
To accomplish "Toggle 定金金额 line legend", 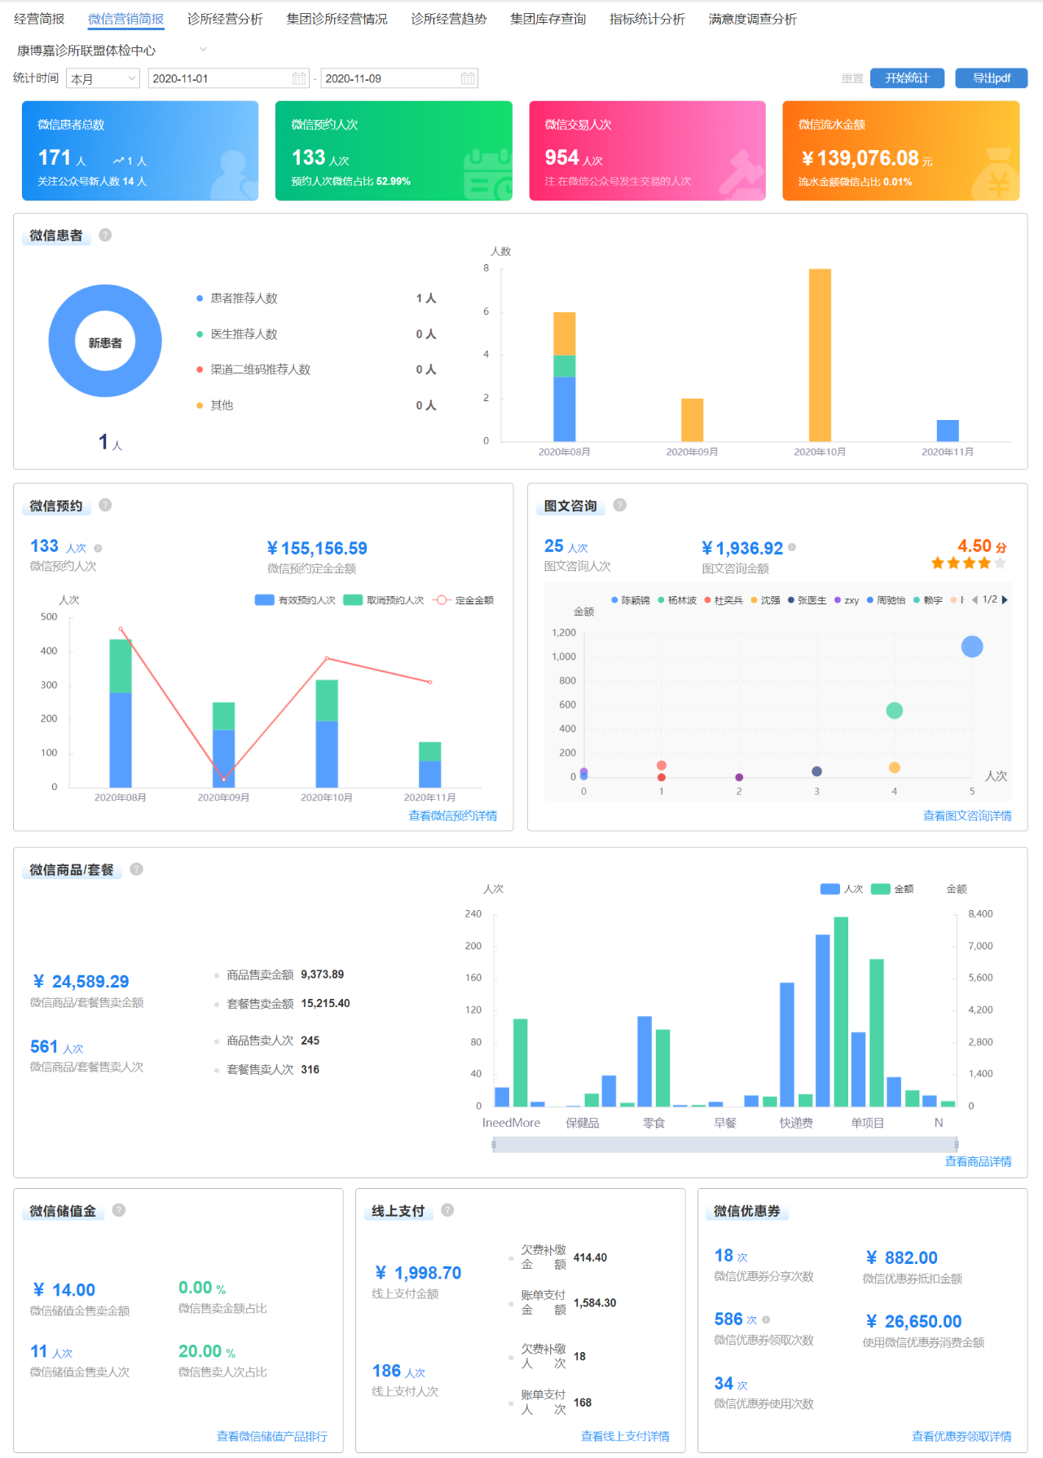I will pyautogui.click(x=463, y=600).
